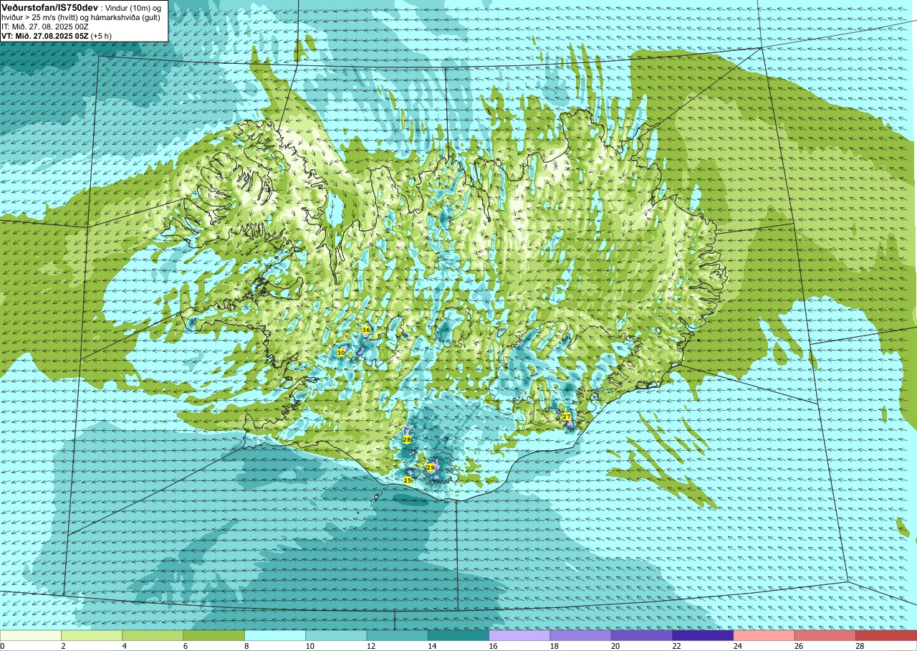Click the legend tick label '26'
The height and width of the screenshot is (651, 917).
point(797,646)
